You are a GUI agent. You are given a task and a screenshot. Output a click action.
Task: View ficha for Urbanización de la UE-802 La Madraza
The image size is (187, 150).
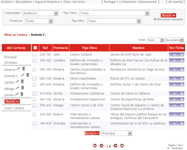click(176, 123)
